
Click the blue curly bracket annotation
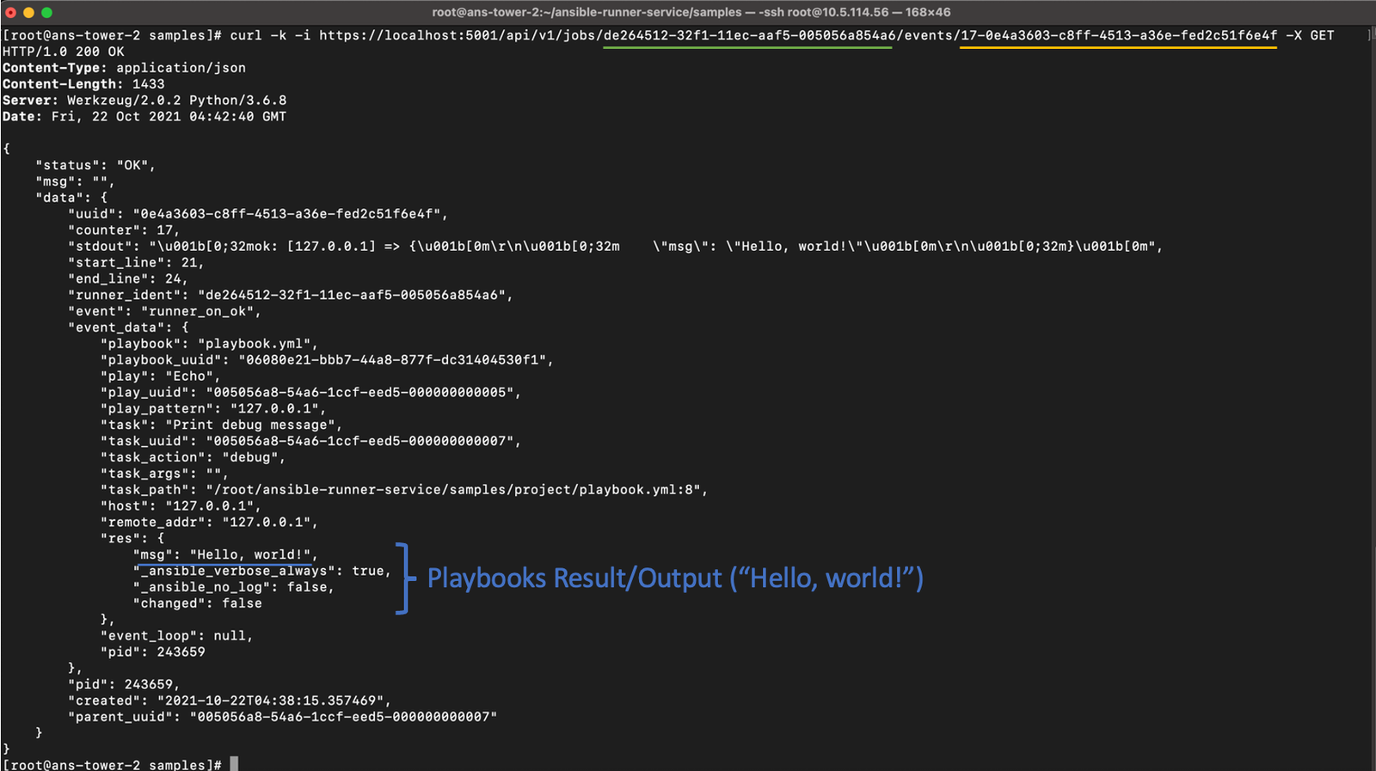(403, 578)
